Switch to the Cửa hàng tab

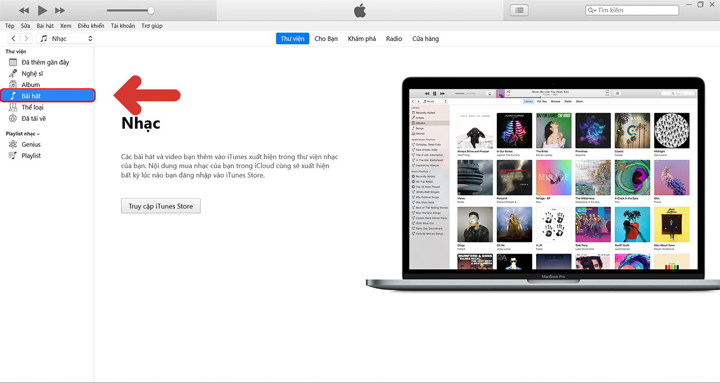pyautogui.click(x=425, y=38)
